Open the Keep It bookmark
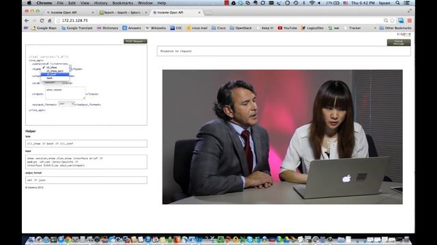This screenshot has width=437, height=245. coord(265,28)
